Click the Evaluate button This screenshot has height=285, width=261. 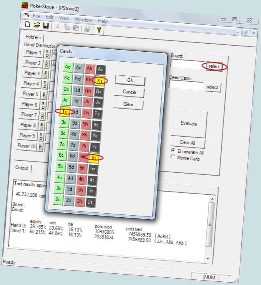[189, 123]
